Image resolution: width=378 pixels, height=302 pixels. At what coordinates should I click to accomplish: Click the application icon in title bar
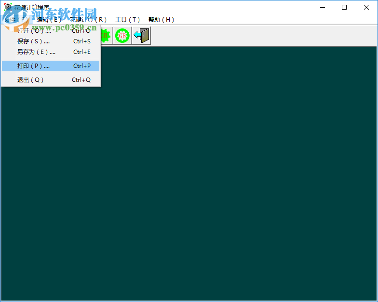[x=8, y=7]
